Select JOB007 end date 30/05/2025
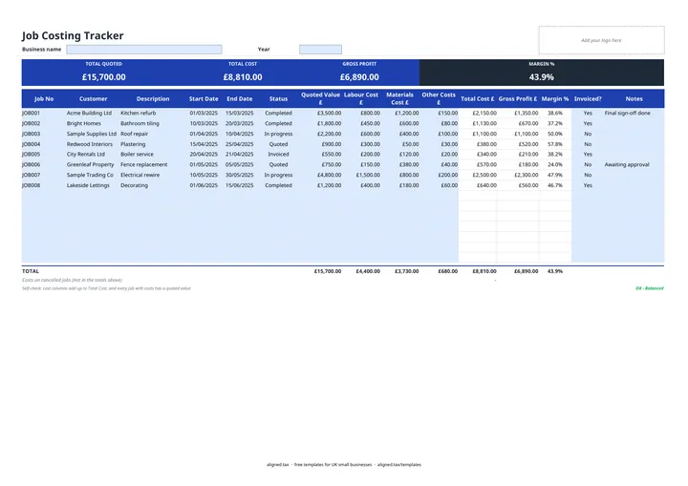 pyautogui.click(x=240, y=175)
